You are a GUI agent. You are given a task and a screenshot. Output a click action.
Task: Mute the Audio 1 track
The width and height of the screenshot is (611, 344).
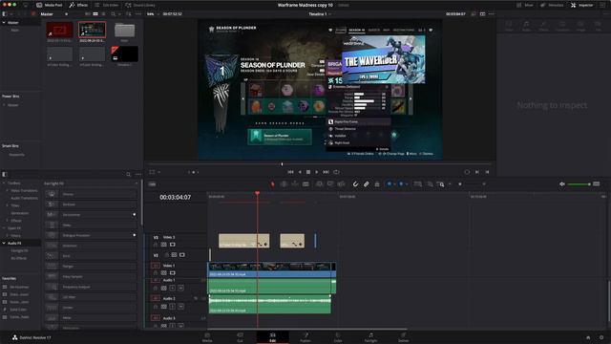[x=180, y=289]
